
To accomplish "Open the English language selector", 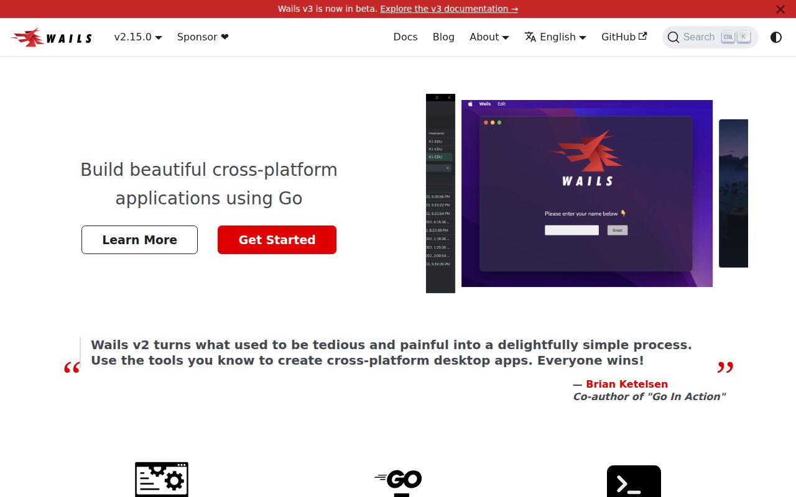I will (555, 37).
